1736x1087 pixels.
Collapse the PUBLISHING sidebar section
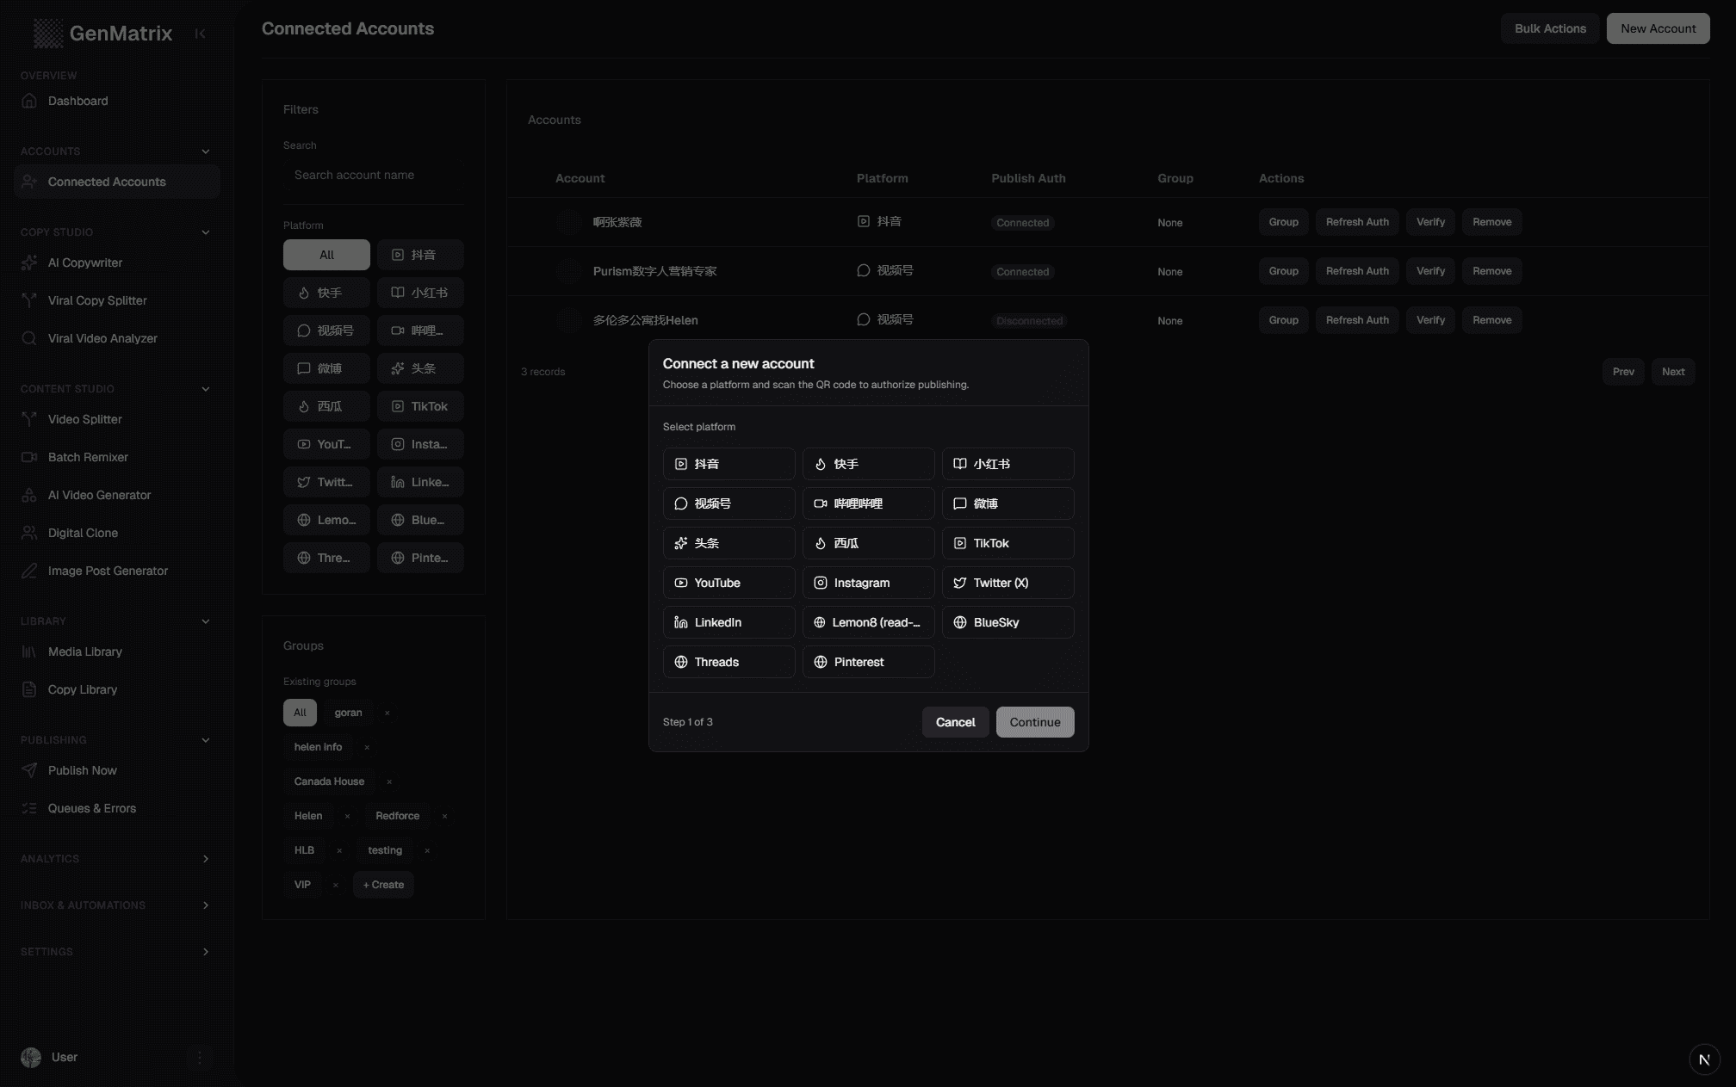(205, 740)
